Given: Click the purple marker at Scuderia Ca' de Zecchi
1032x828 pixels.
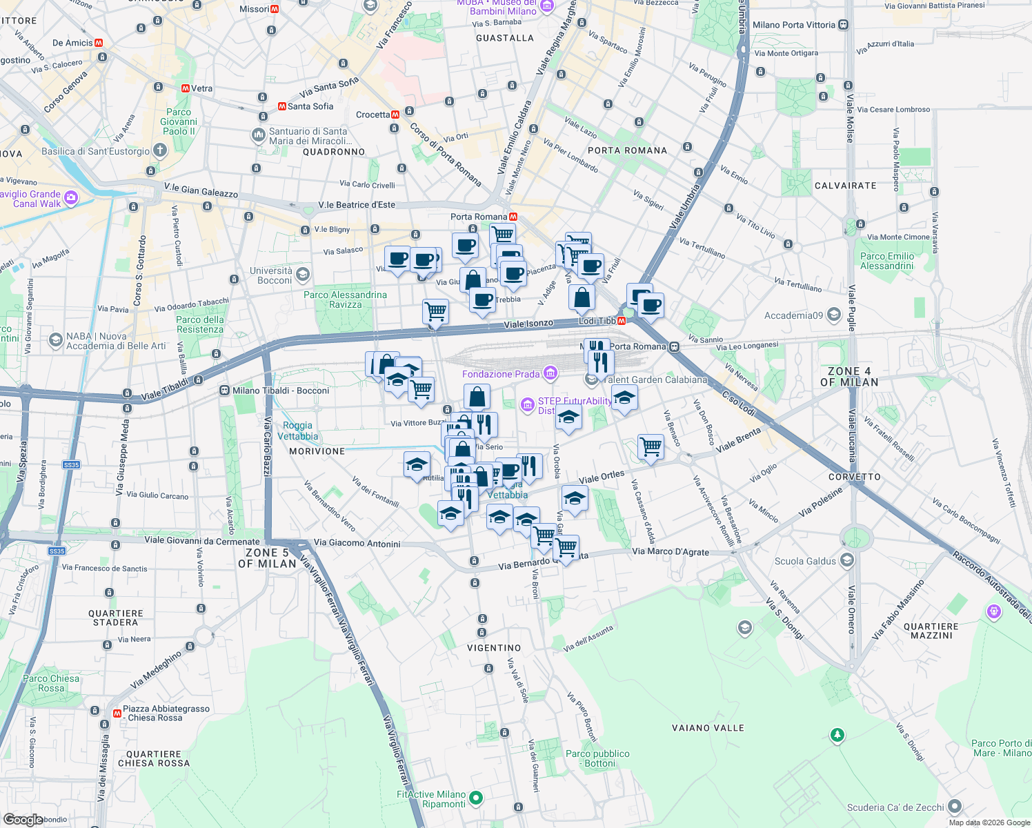Looking at the screenshot, I should click(955, 805).
